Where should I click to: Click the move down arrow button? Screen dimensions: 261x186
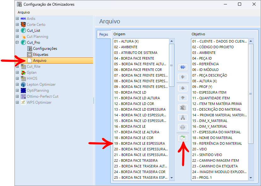point(183,98)
